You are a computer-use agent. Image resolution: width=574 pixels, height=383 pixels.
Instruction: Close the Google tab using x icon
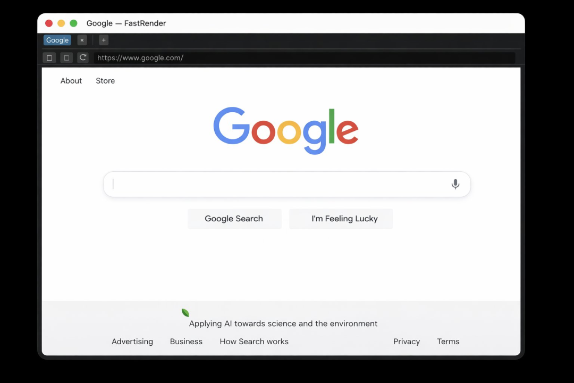(82, 40)
